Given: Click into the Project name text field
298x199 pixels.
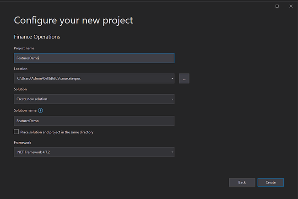Looking at the screenshot, I should [x=94, y=58].
